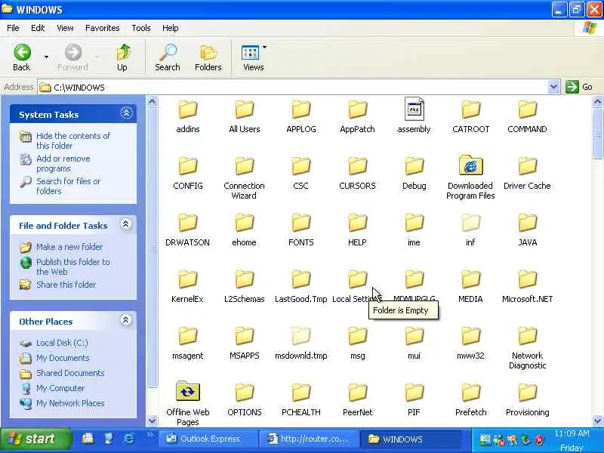Select the Network Diagnostic folder

[x=527, y=336]
